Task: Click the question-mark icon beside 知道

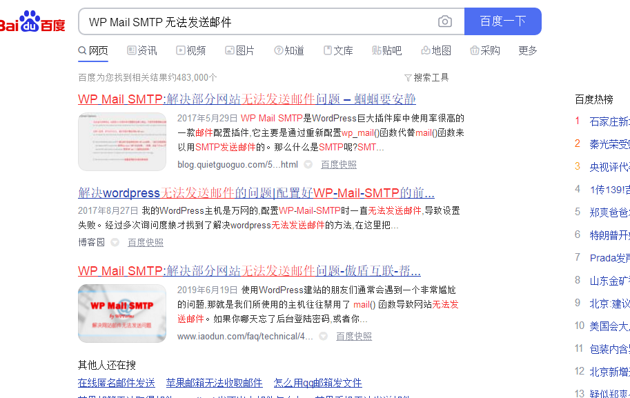Action: click(x=279, y=50)
